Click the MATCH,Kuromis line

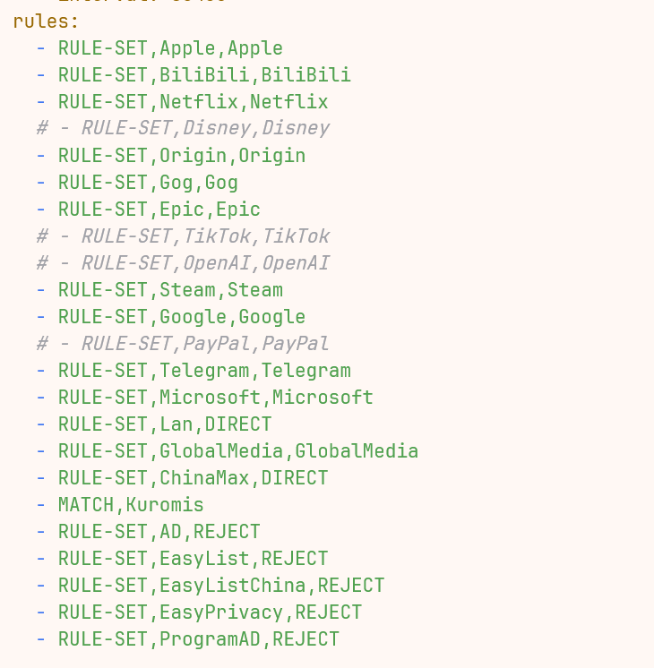(120, 504)
